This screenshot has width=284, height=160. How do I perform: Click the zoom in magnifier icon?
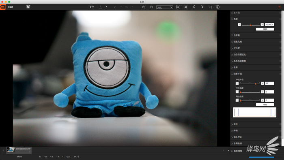(x=144, y=7)
